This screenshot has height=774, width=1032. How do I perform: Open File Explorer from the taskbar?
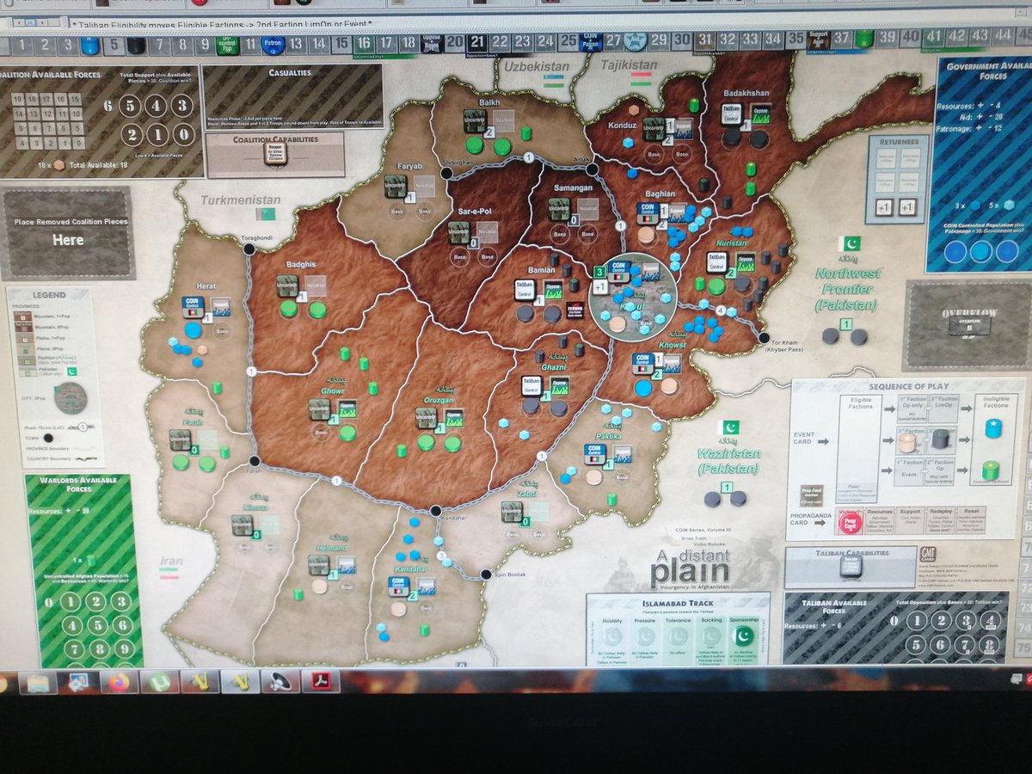38,683
